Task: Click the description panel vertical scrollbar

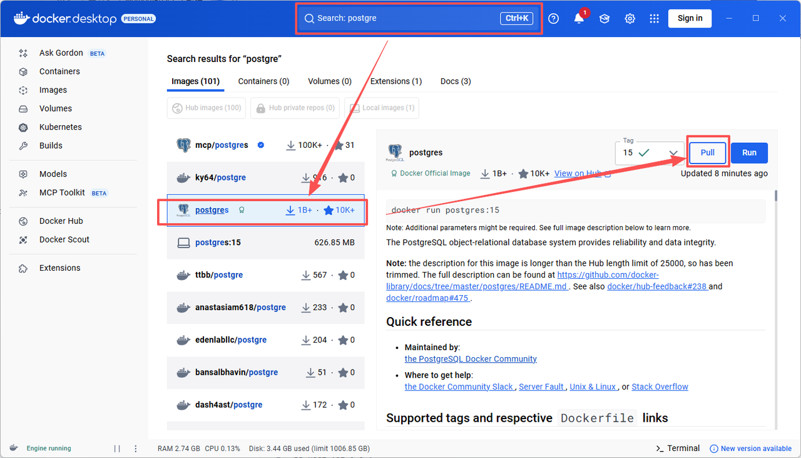Action: pos(776,196)
